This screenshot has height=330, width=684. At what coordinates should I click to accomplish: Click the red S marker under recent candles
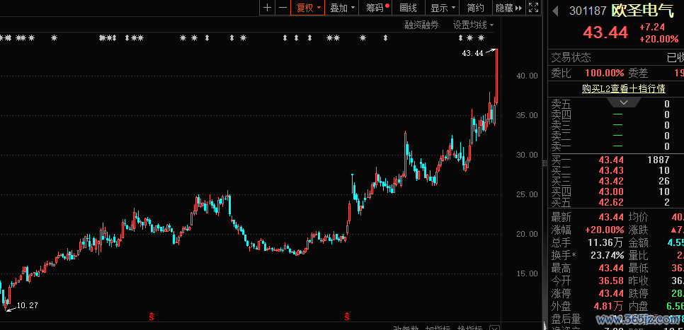tap(347, 314)
